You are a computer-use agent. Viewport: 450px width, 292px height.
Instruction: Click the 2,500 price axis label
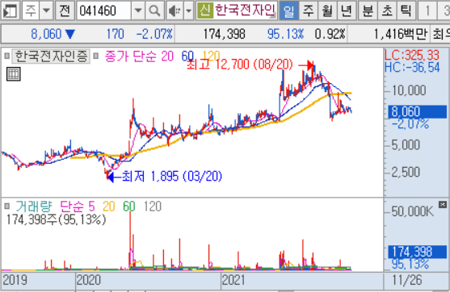406,172
